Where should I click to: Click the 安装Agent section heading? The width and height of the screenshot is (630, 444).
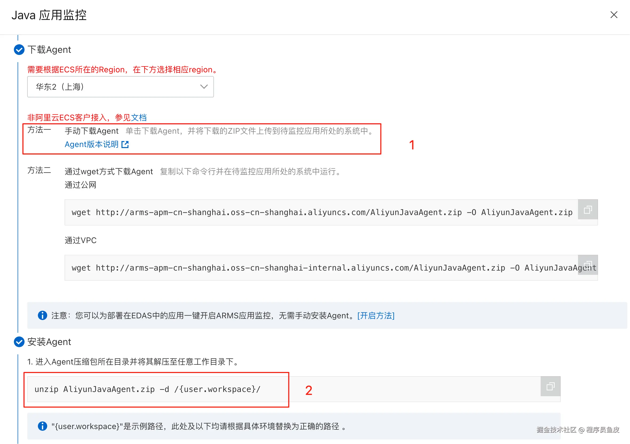[49, 342]
